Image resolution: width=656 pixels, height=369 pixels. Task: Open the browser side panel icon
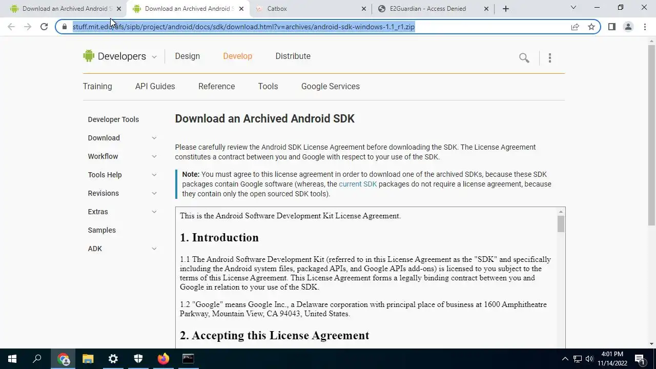pos(612,27)
